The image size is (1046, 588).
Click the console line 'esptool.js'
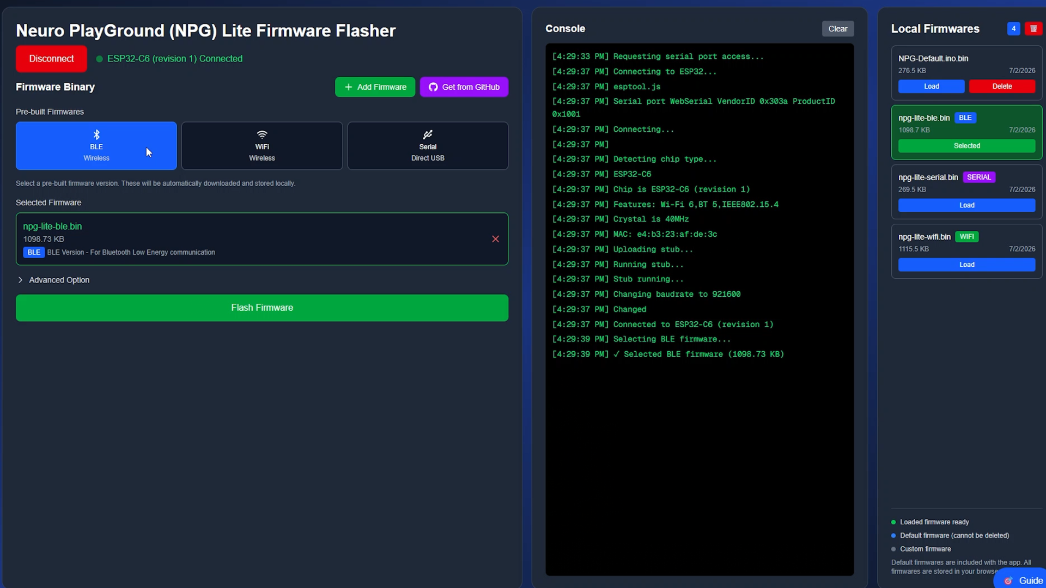pos(637,87)
